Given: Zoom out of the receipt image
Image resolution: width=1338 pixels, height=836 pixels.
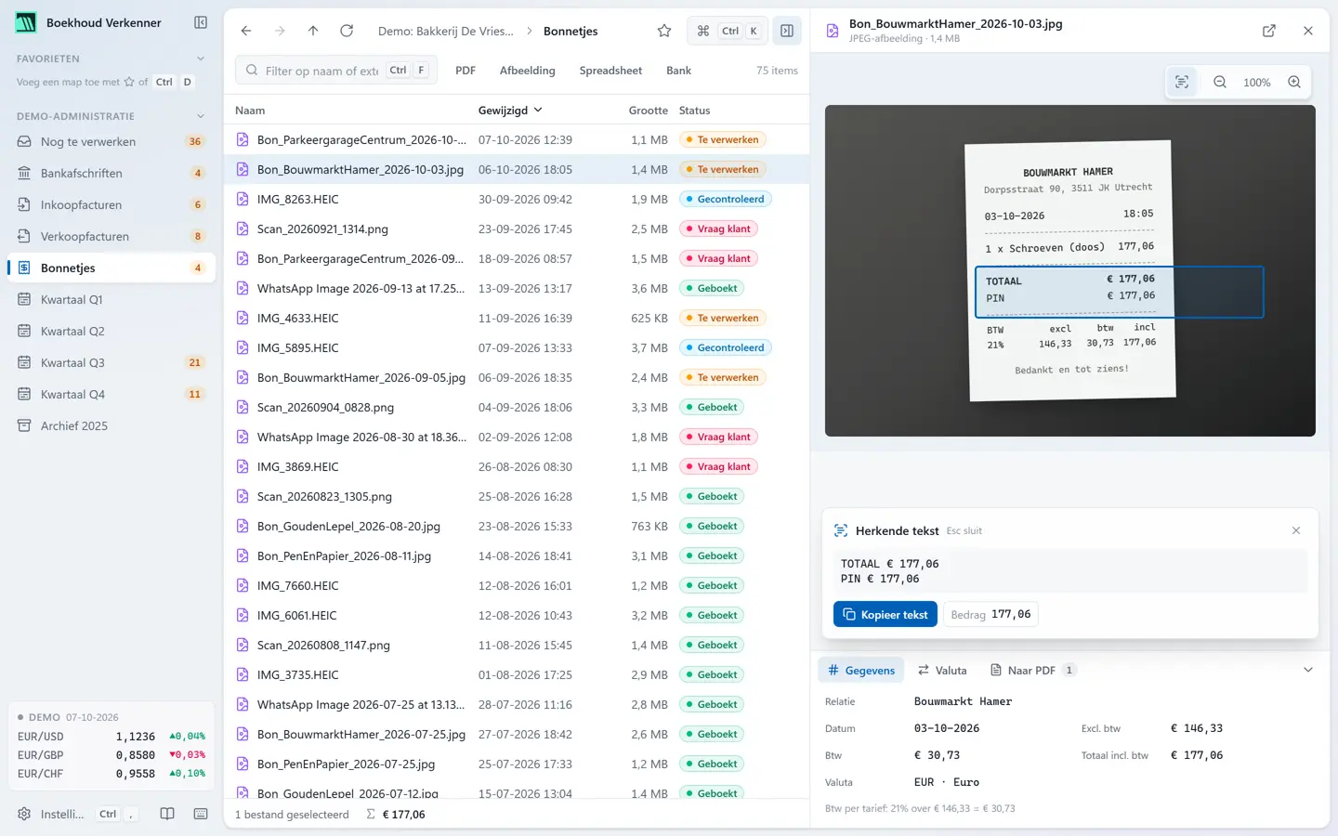Looking at the screenshot, I should pos(1220,82).
